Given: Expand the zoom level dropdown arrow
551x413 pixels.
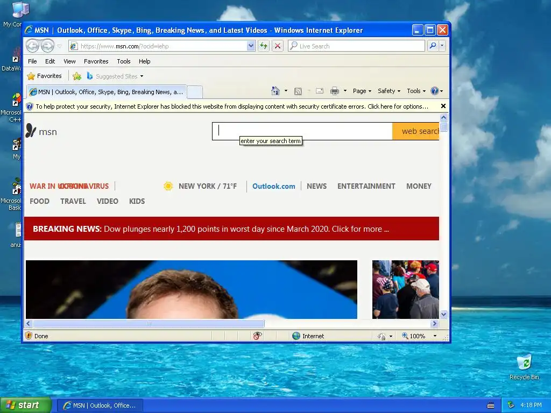Looking at the screenshot, I should coord(435,336).
